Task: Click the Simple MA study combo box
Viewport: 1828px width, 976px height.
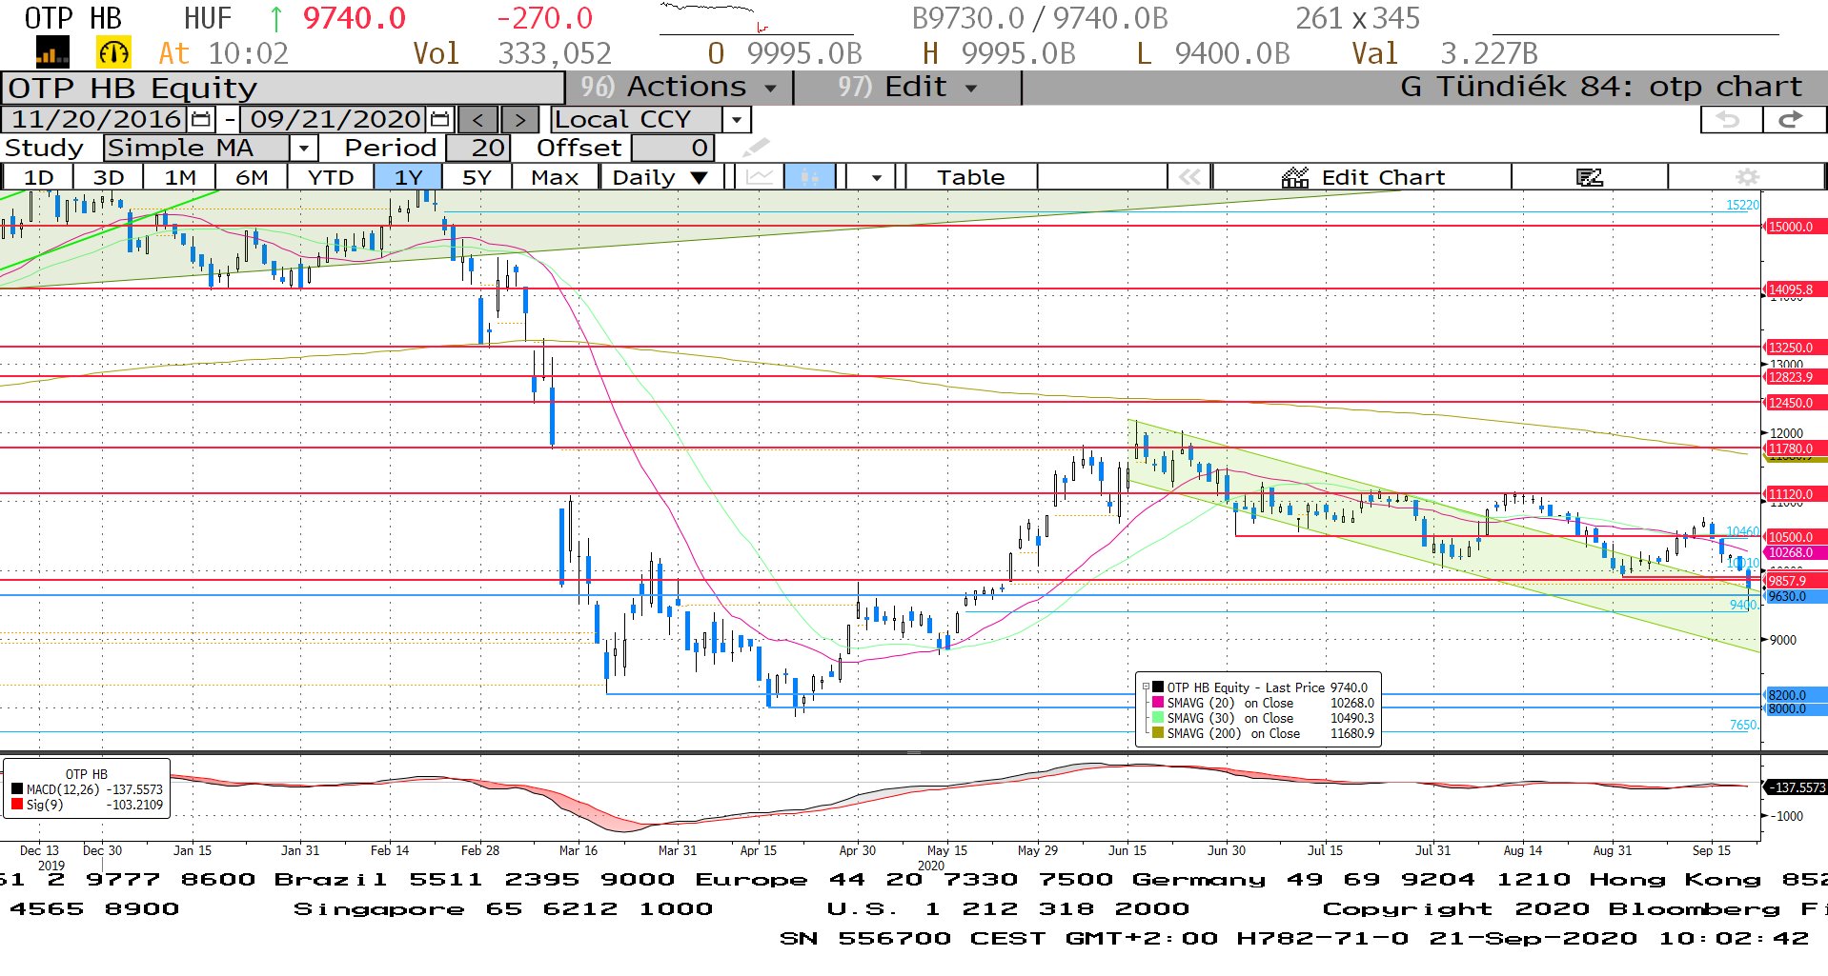Action: coord(211,149)
